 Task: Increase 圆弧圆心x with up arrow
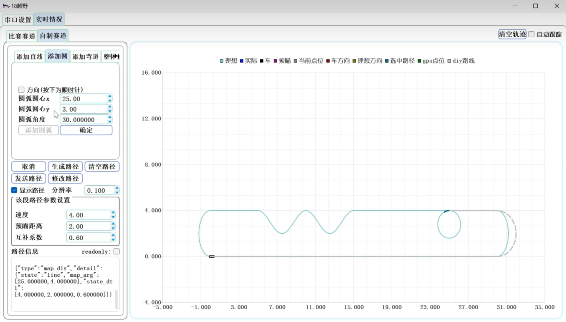[110, 96]
